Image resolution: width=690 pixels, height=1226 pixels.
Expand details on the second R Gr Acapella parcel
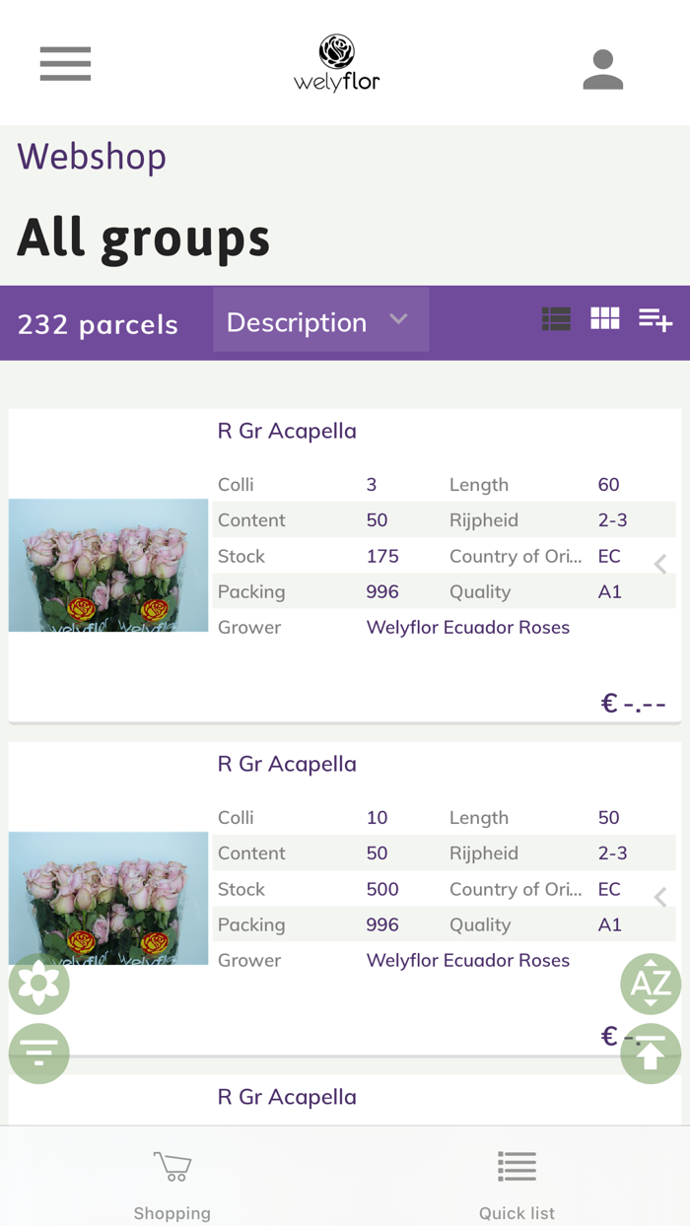660,898
